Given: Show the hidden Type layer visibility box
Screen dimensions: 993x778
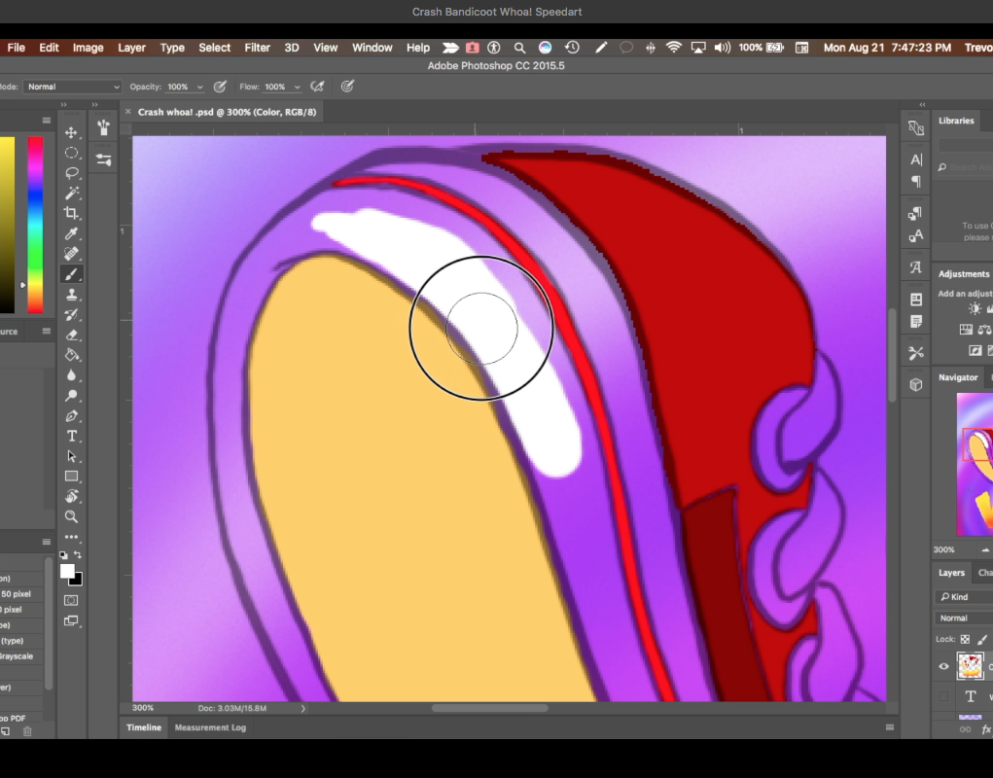Looking at the screenshot, I should (943, 696).
